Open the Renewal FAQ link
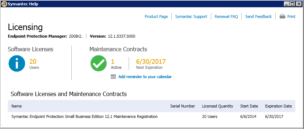 click(226, 16)
